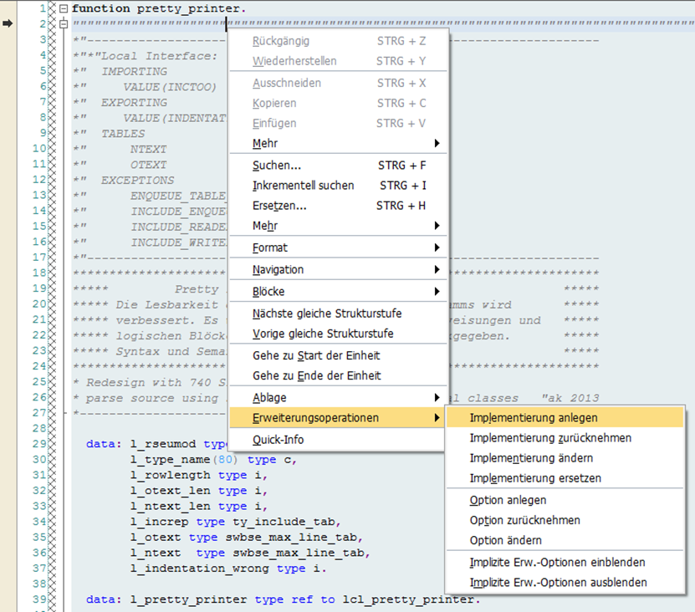Click the current-line arrow marker at line 2
Screen dimensions: 695x612
point(8,23)
